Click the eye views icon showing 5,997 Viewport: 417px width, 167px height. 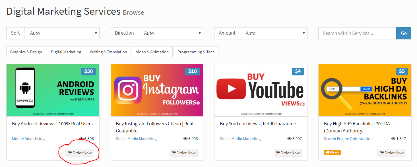[x=290, y=139]
